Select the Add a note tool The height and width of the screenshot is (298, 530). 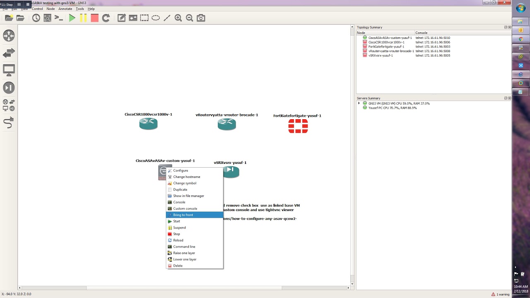point(121,18)
